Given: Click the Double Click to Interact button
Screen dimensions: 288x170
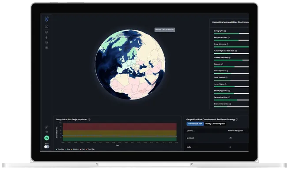Looking at the screenshot, I should [165, 30].
